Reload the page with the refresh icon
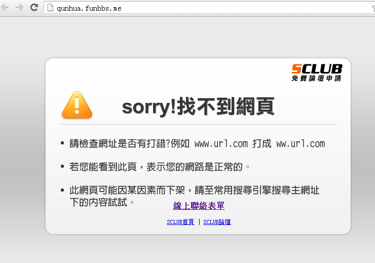 pos(34,8)
